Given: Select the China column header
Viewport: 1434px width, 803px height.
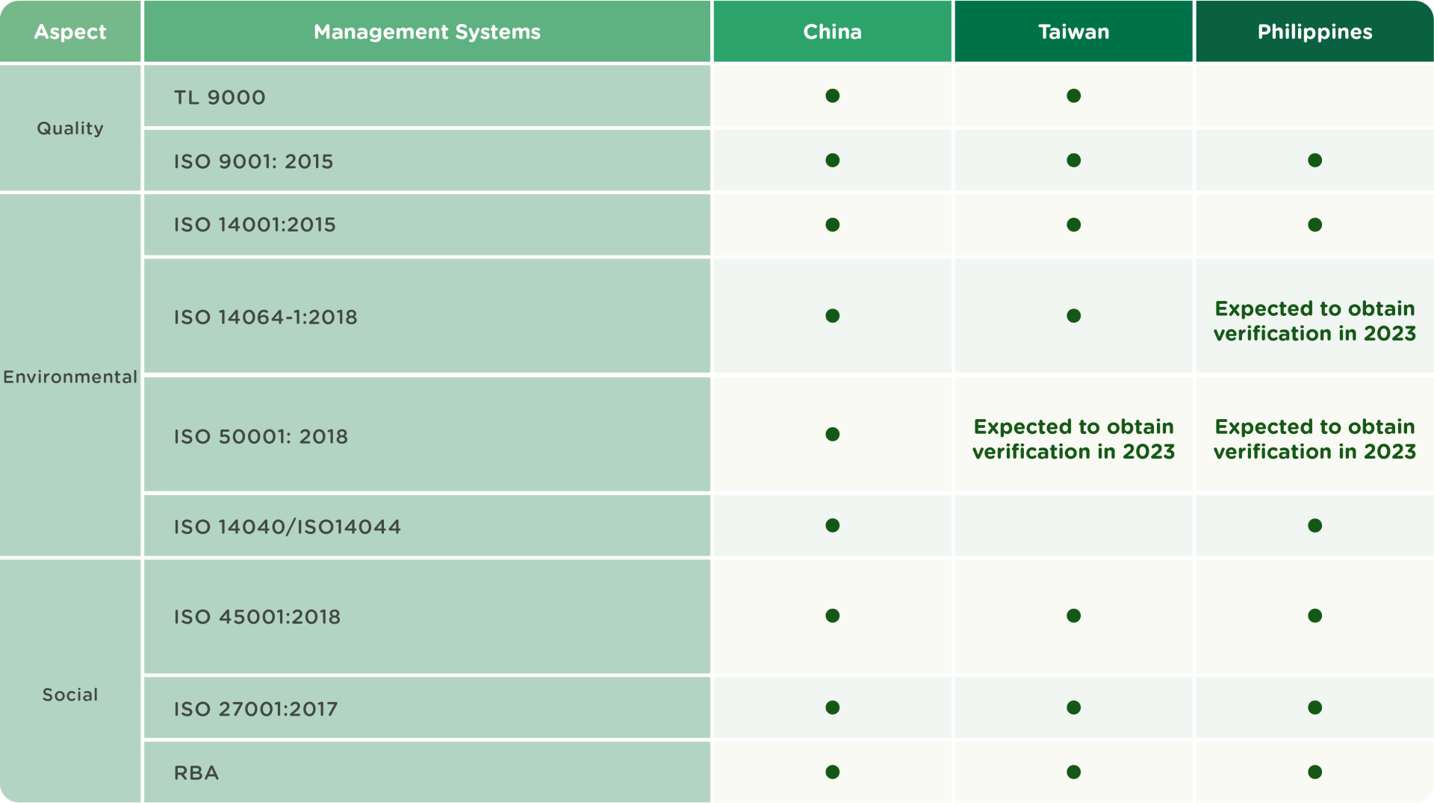Looking at the screenshot, I should coord(832,32).
